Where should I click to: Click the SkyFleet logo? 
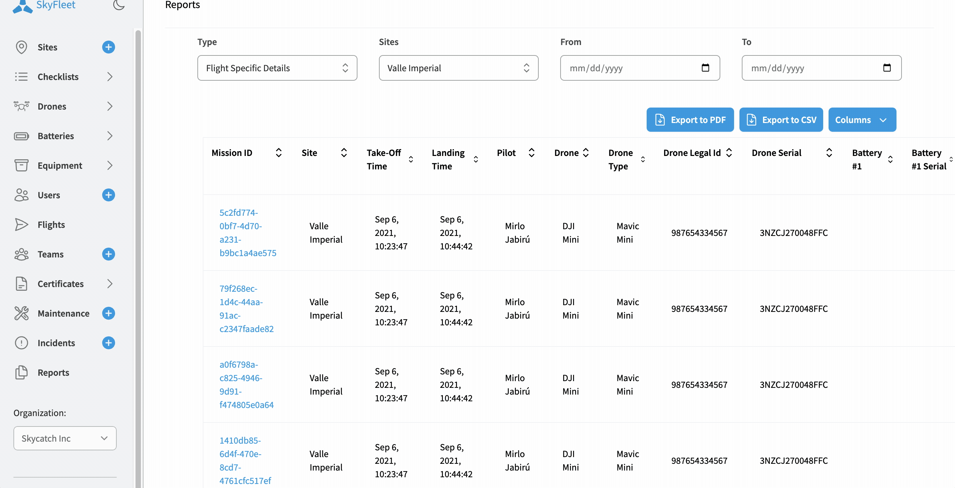point(44,6)
